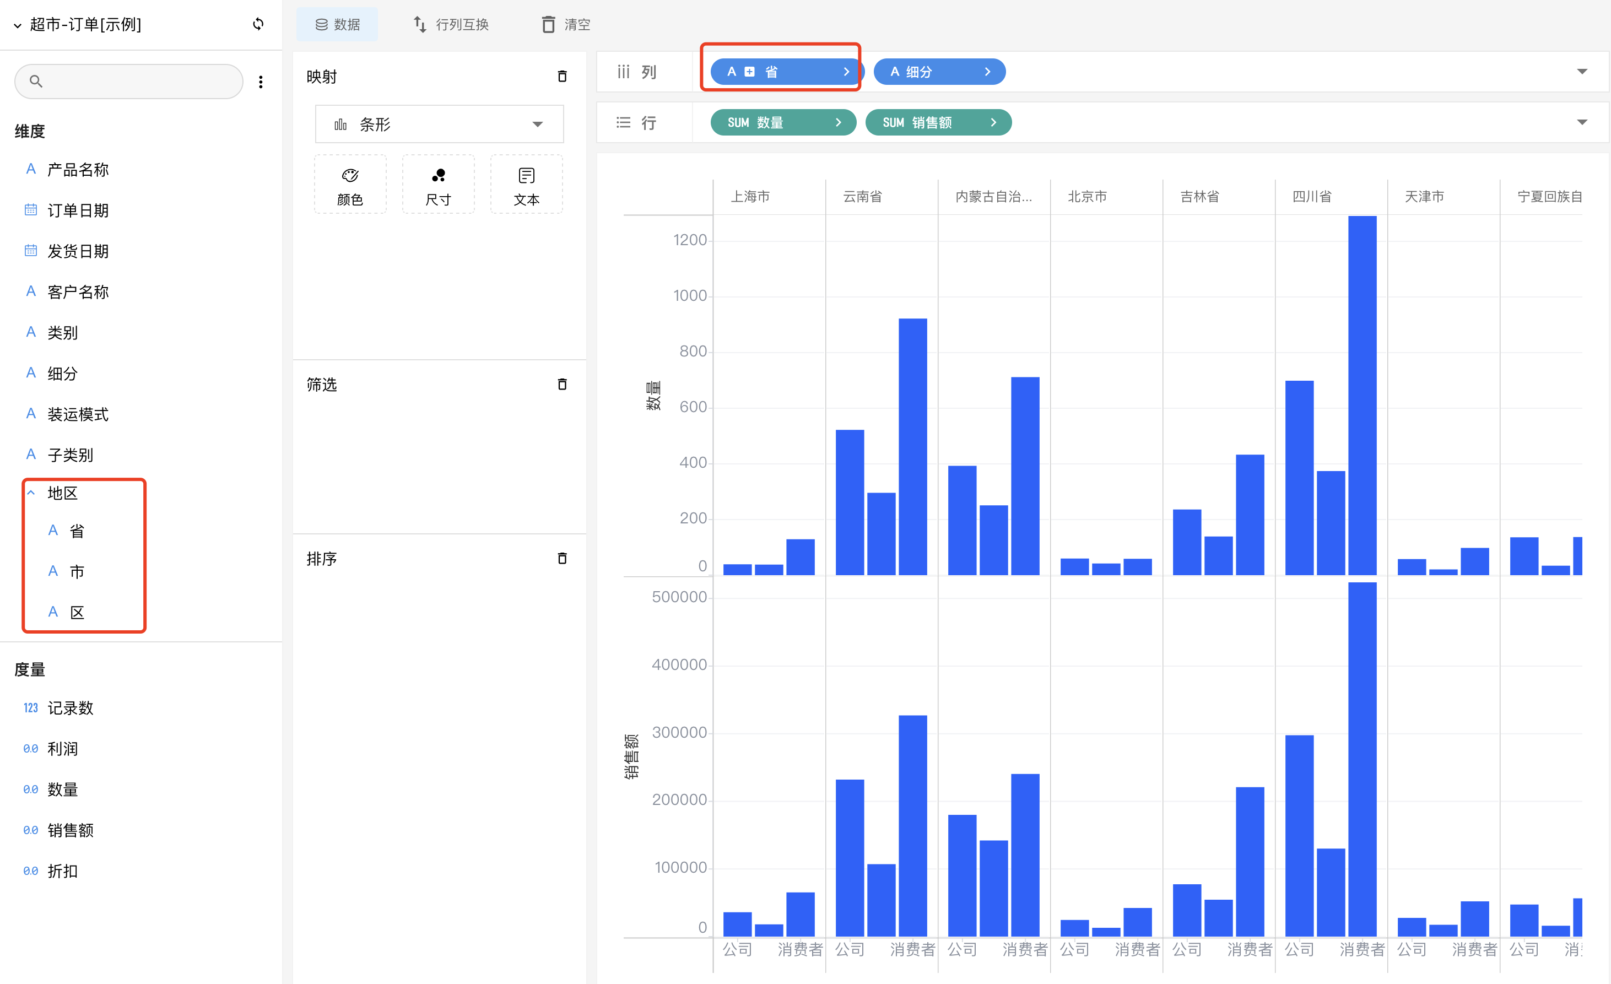Click the 四川省 column header
The height and width of the screenshot is (984, 1611).
pyautogui.click(x=1312, y=196)
